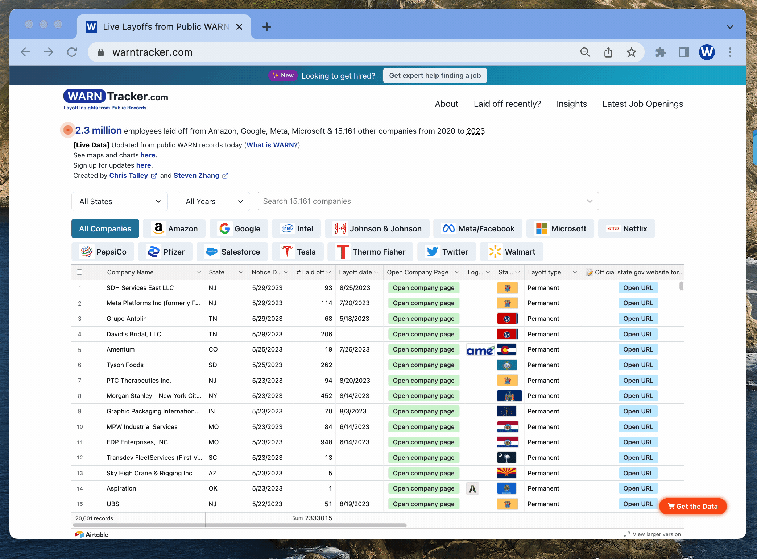Click the expand arrows for larger version
Image resolution: width=757 pixels, height=559 pixels.
(x=627, y=535)
